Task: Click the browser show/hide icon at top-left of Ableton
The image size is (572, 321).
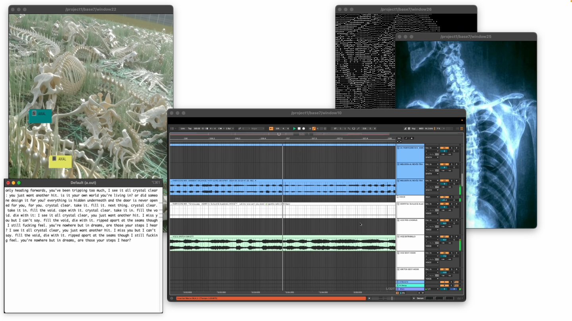Action: click(172, 128)
